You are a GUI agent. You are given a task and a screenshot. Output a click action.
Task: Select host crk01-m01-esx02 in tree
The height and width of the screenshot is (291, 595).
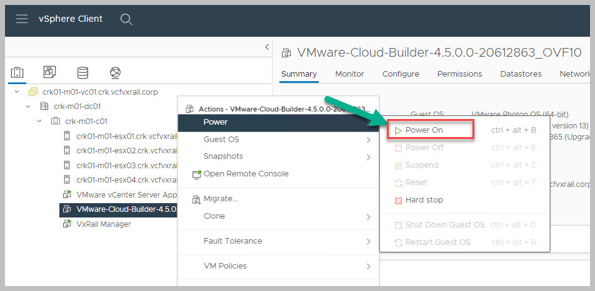[x=127, y=150]
